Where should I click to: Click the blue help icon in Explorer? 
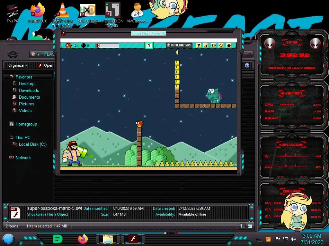click(x=247, y=65)
